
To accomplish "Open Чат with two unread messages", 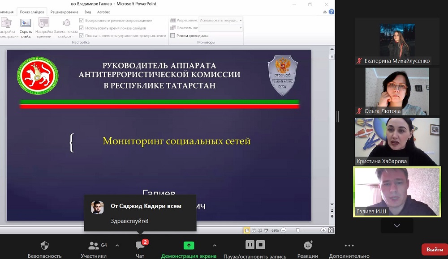I will [x=140, y=246].
